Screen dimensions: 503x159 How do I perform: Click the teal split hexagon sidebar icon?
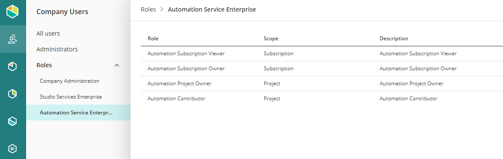point(12,121)
